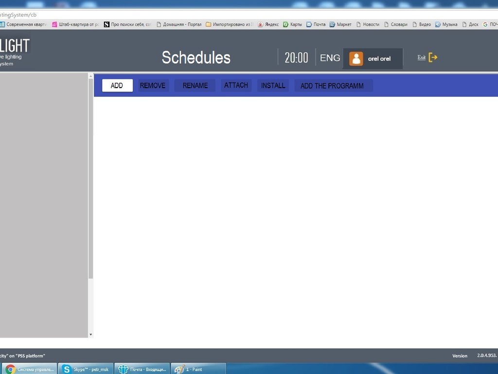Open the Почта - Входящие taskbar item
Viewport: 498px width, 374px height.
coord(142,369)
